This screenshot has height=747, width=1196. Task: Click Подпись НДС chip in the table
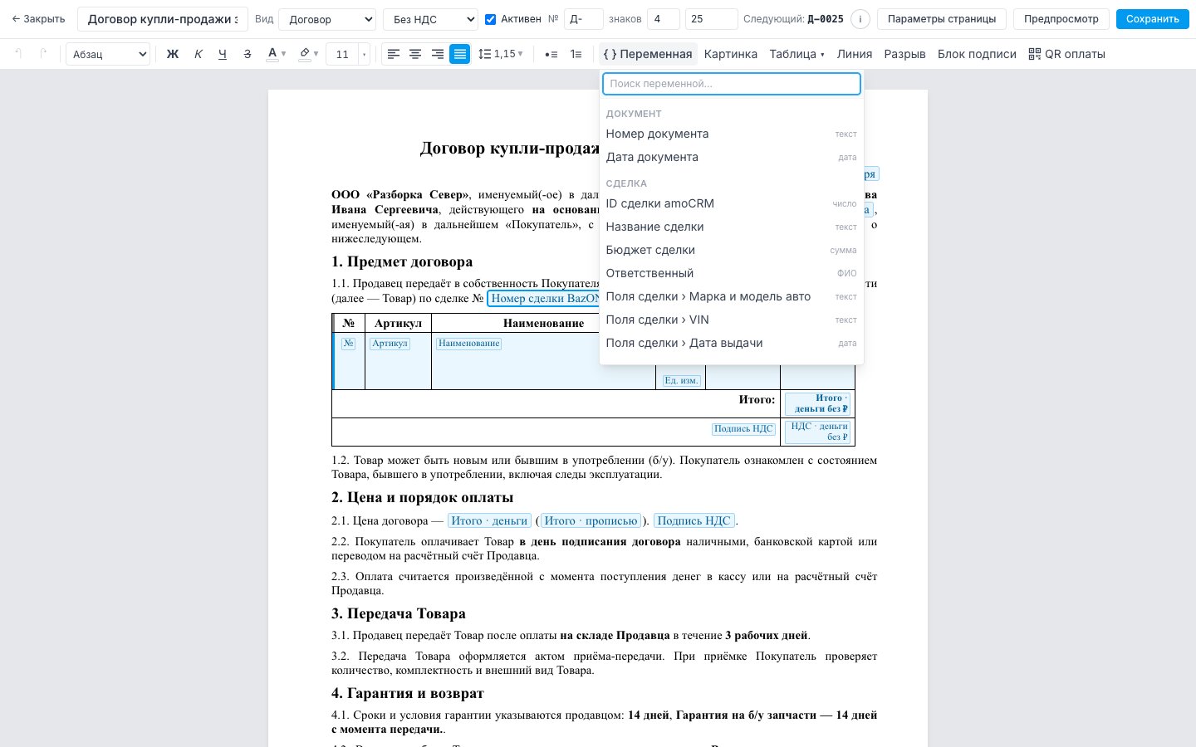click(x=743, y=428)
